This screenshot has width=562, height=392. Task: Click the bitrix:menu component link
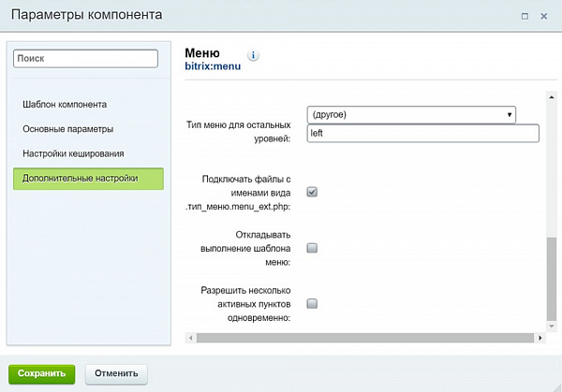[x=213, y=66]
